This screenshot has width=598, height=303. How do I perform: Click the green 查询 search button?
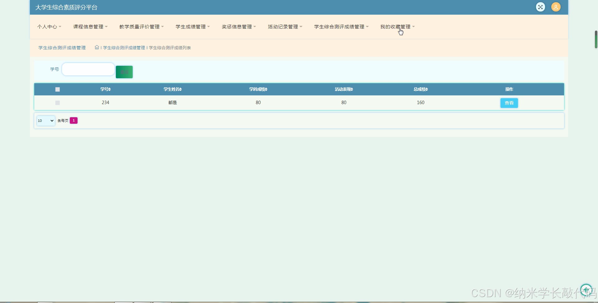pyautogui.click(x=124, y=72)
